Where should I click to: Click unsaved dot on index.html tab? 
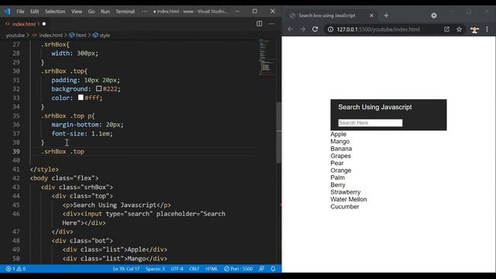[44, 24]
